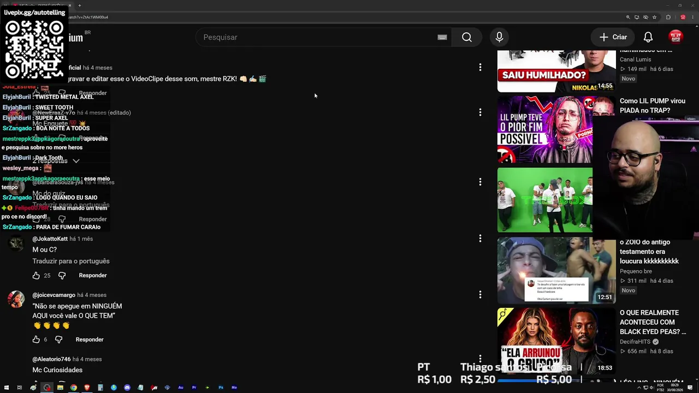Viewport: 699px width, 393px height.
Task: Open the @JokattoKatt channel link
Action: click(x=50, y=239)
